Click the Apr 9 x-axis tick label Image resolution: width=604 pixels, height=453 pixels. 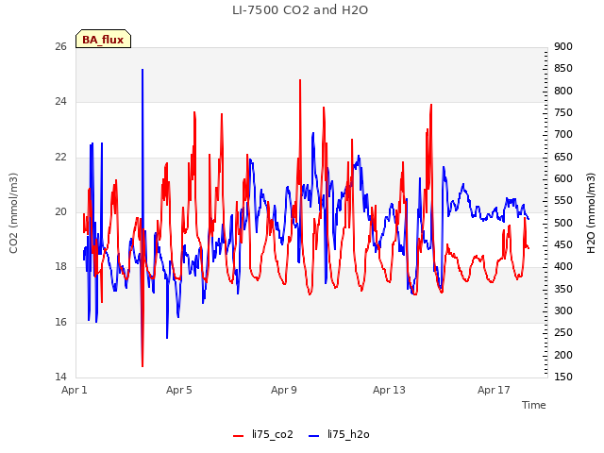284,390
